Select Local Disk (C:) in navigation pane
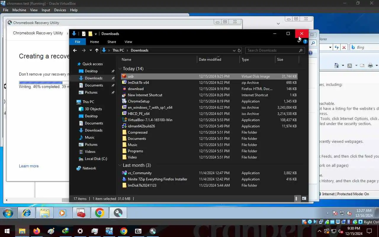379x237 pixels. [93, 159]
